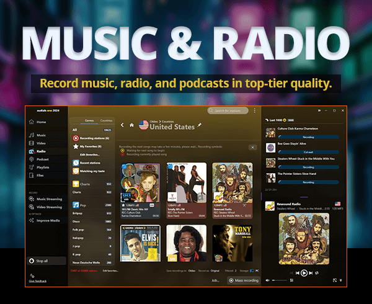Select the Pop category with music note icon
The image size is (372, 304).
pyautogui.click(x=92, y=205)
